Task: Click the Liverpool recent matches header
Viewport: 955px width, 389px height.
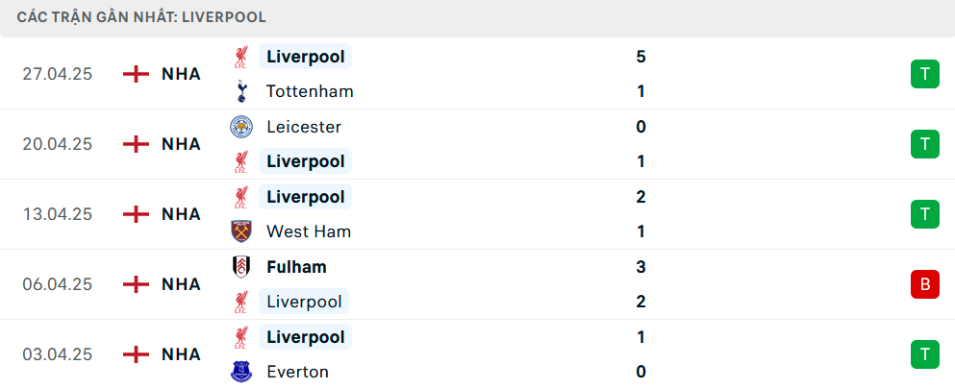Action: pyautogui.click(x=142, y=17)
